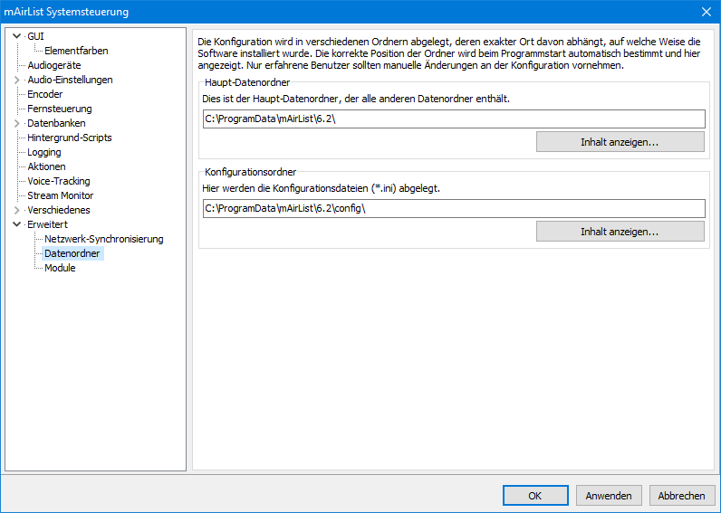Click the Konfigurationsordner path field
Image resolution: width=721 pixels, height=513 pixels.
[x=454, y=208]
